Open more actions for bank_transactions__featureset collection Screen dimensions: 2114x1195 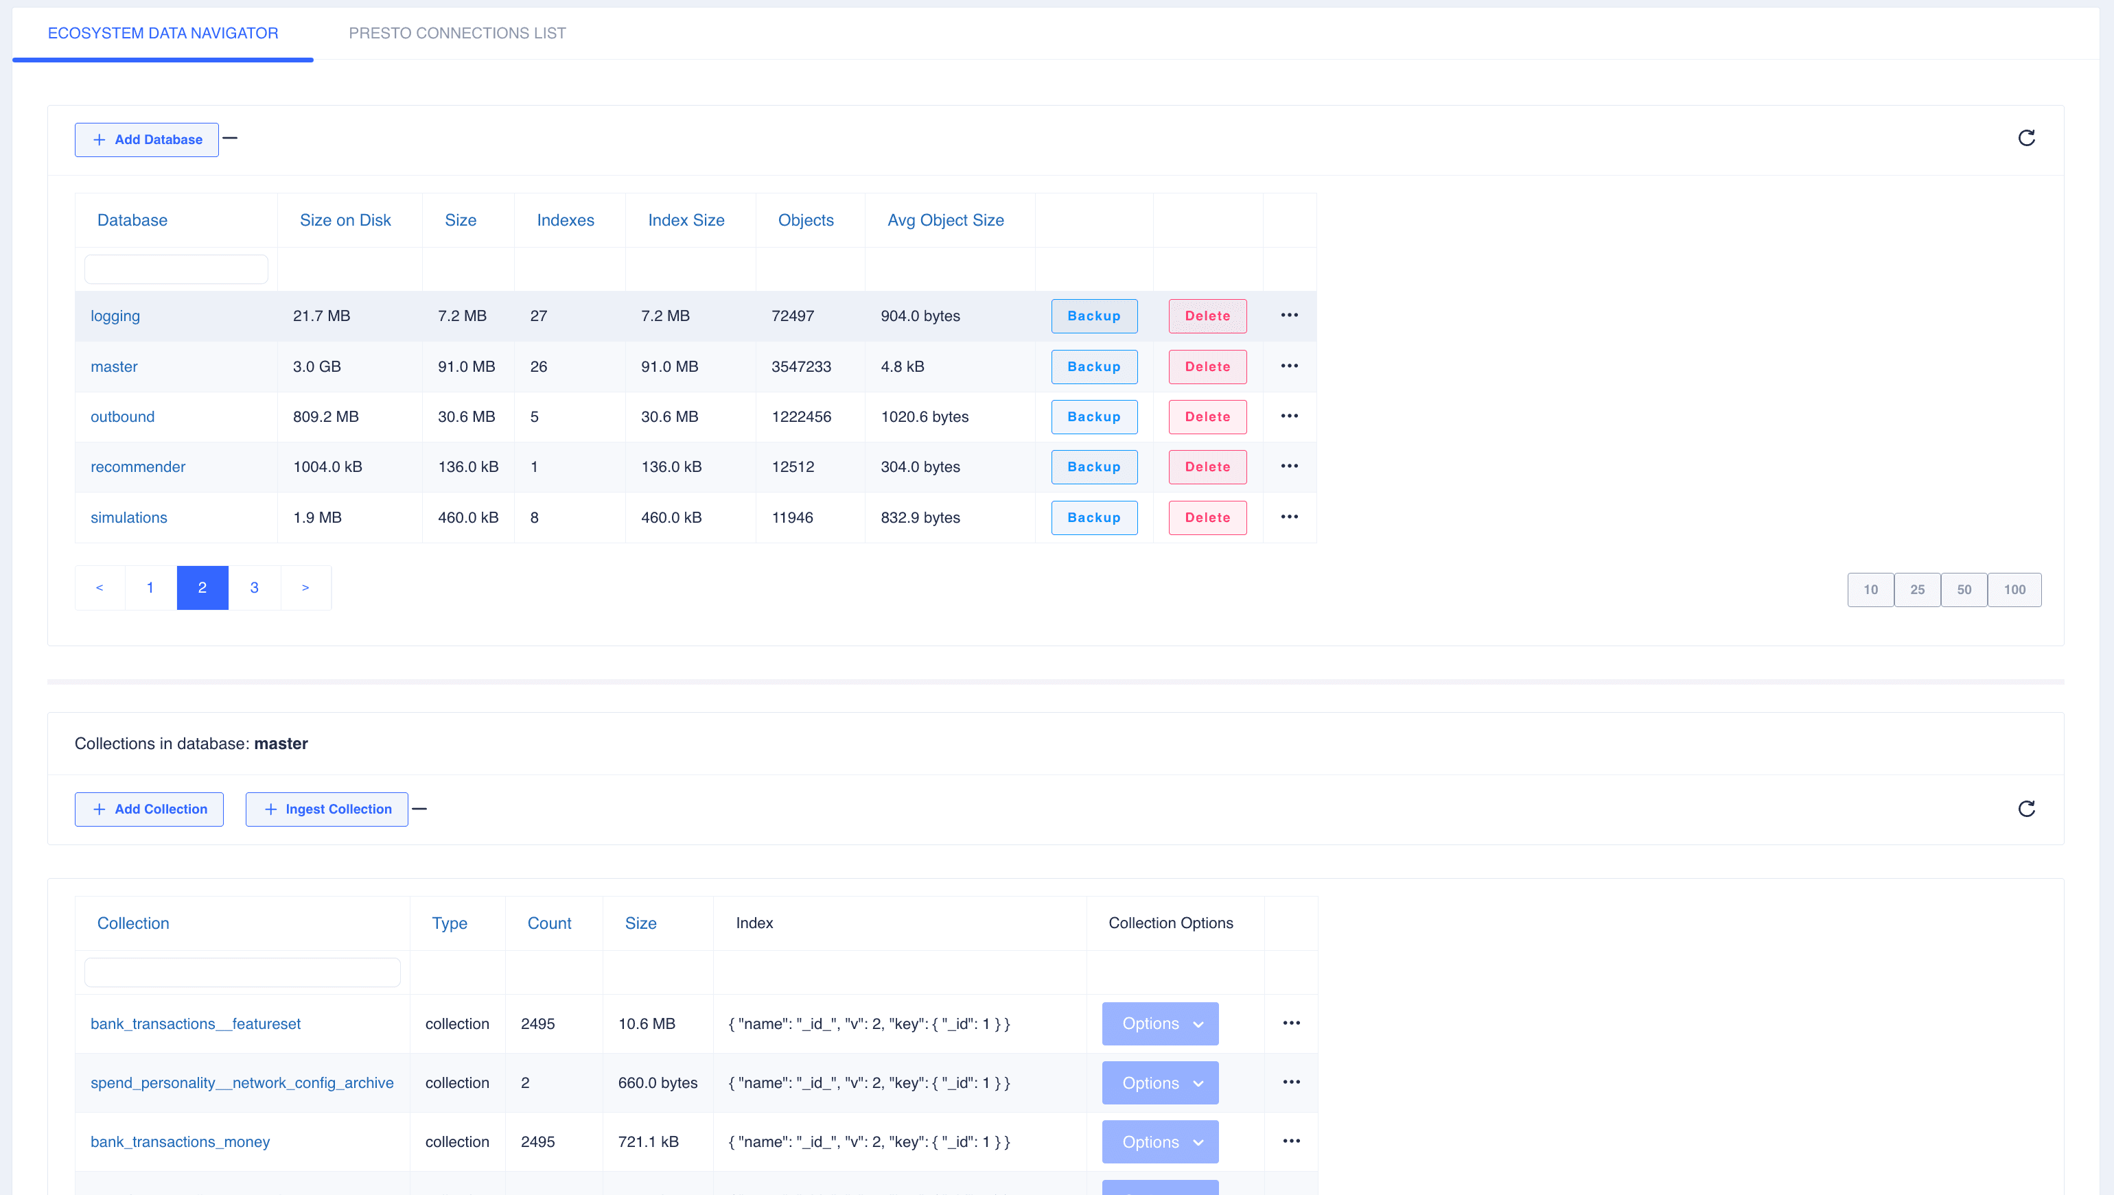(1290, 1023)
